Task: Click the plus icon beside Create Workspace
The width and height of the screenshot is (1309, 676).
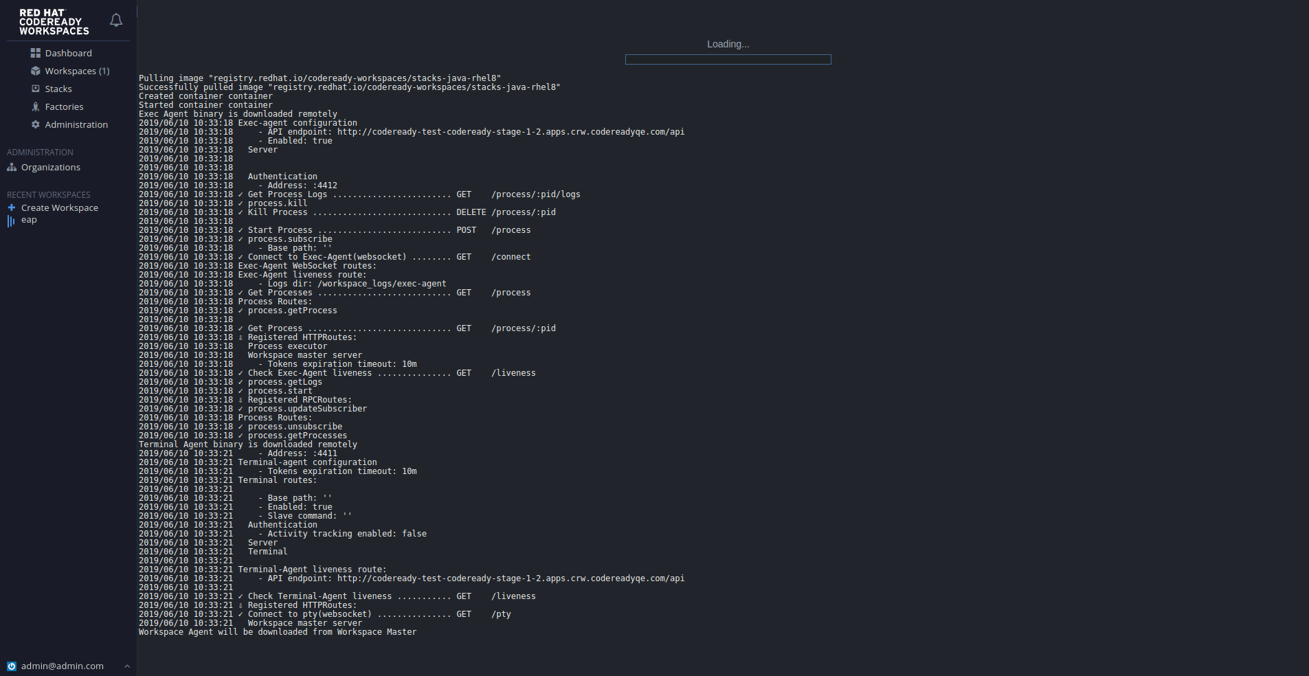Action: click(x=12, y=207)
